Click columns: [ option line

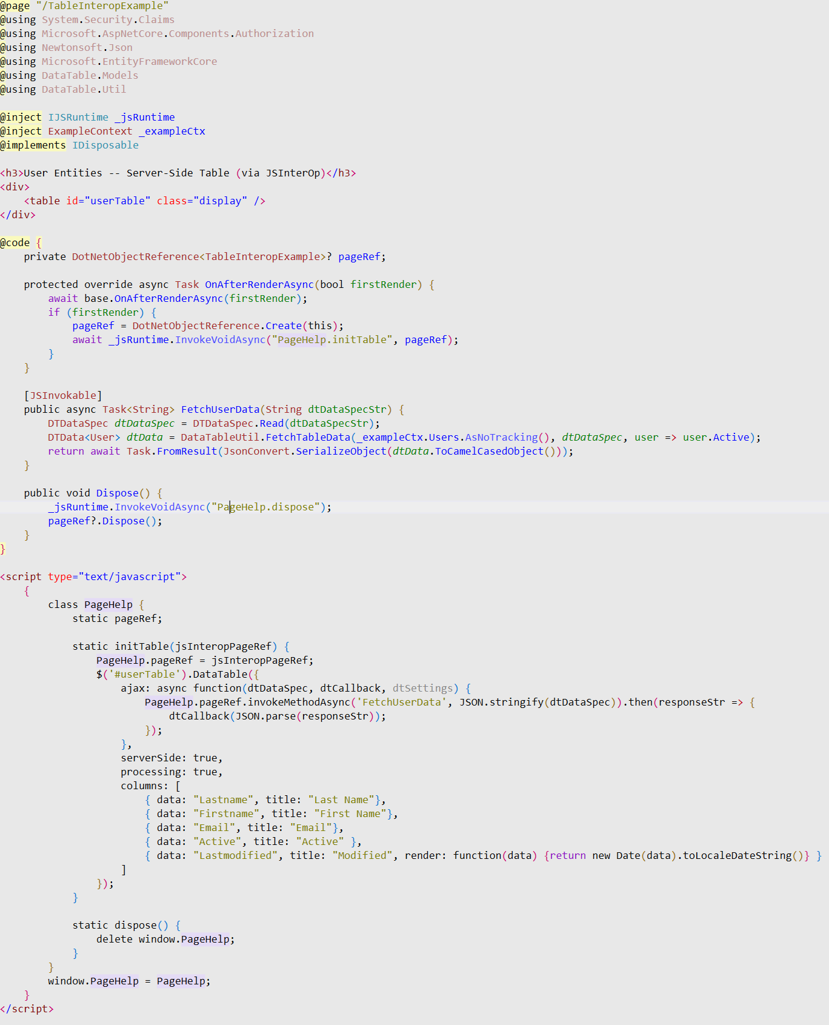tap(150, 787)
